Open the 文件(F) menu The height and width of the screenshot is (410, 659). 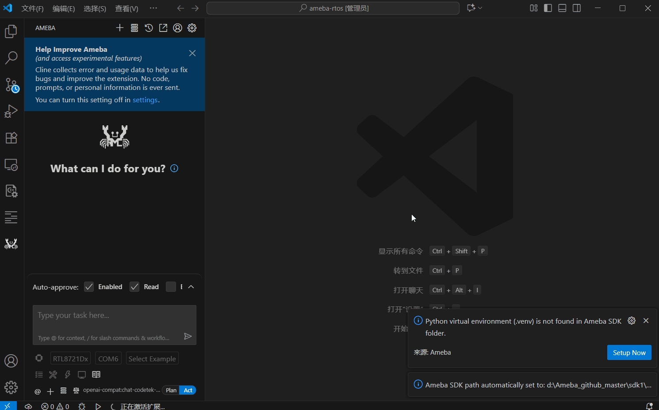[32, 8]
